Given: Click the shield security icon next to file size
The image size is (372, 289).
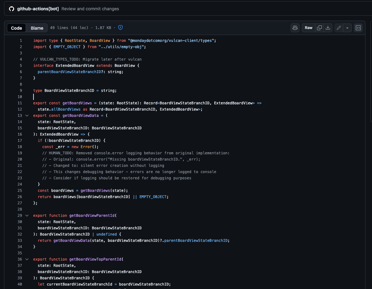Looking at the screenshot, I should click(x=120, y=28).
